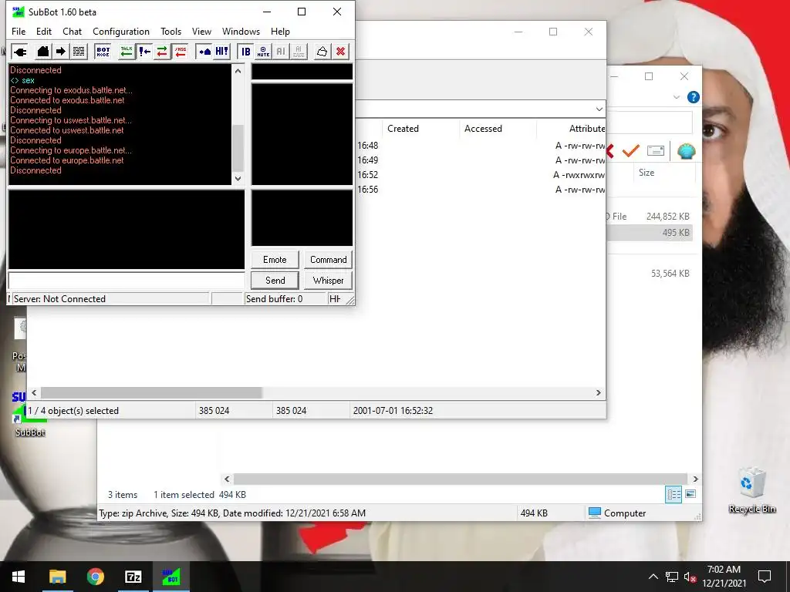
Task: Click the green-red swap arrows icon
Action: click(162, 52)
